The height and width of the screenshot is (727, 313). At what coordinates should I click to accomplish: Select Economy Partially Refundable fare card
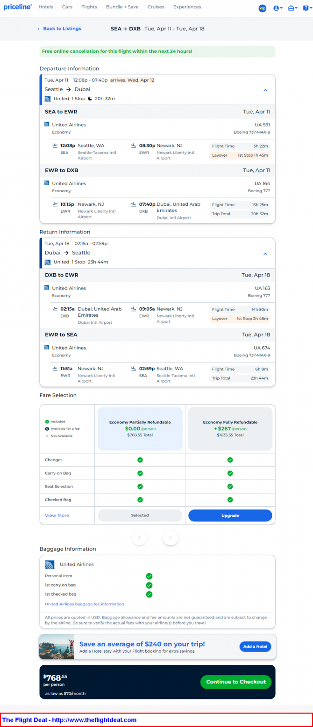[x=140, y=428]
